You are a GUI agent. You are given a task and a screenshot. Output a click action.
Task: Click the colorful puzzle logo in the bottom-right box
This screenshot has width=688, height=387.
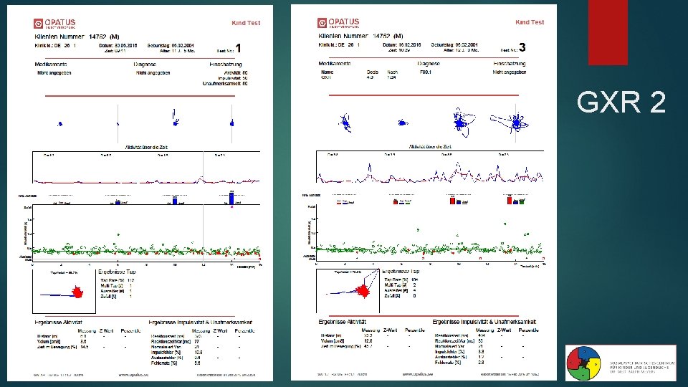[x=583, y=363]
